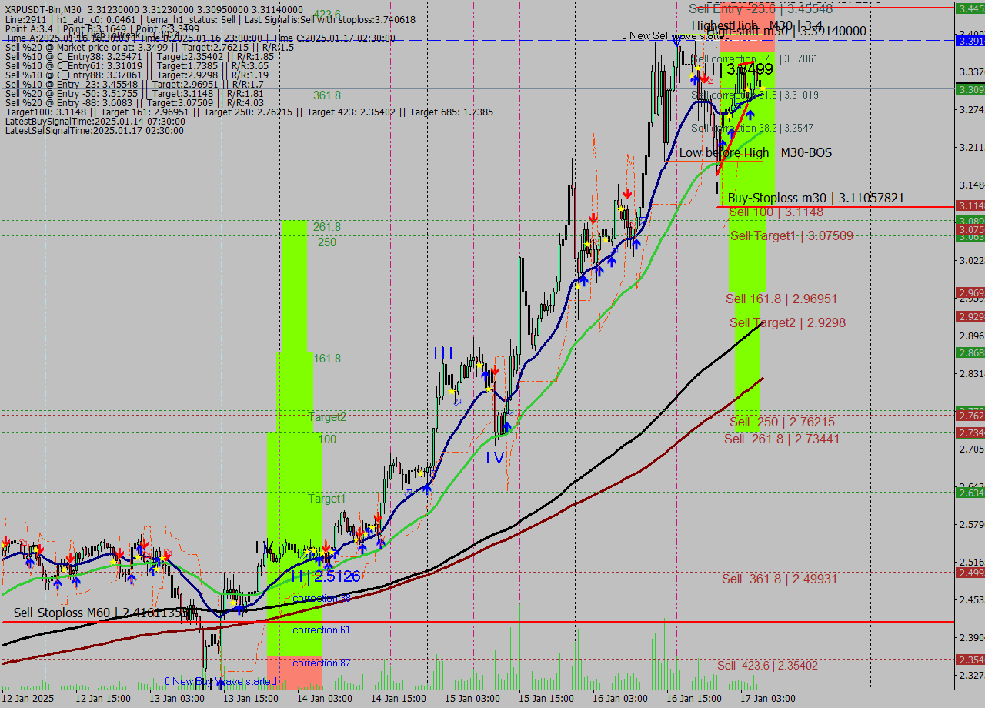Click the blue 'I I I' wave label
Viewport: 985px width, 708px height.
pos(443,353)
